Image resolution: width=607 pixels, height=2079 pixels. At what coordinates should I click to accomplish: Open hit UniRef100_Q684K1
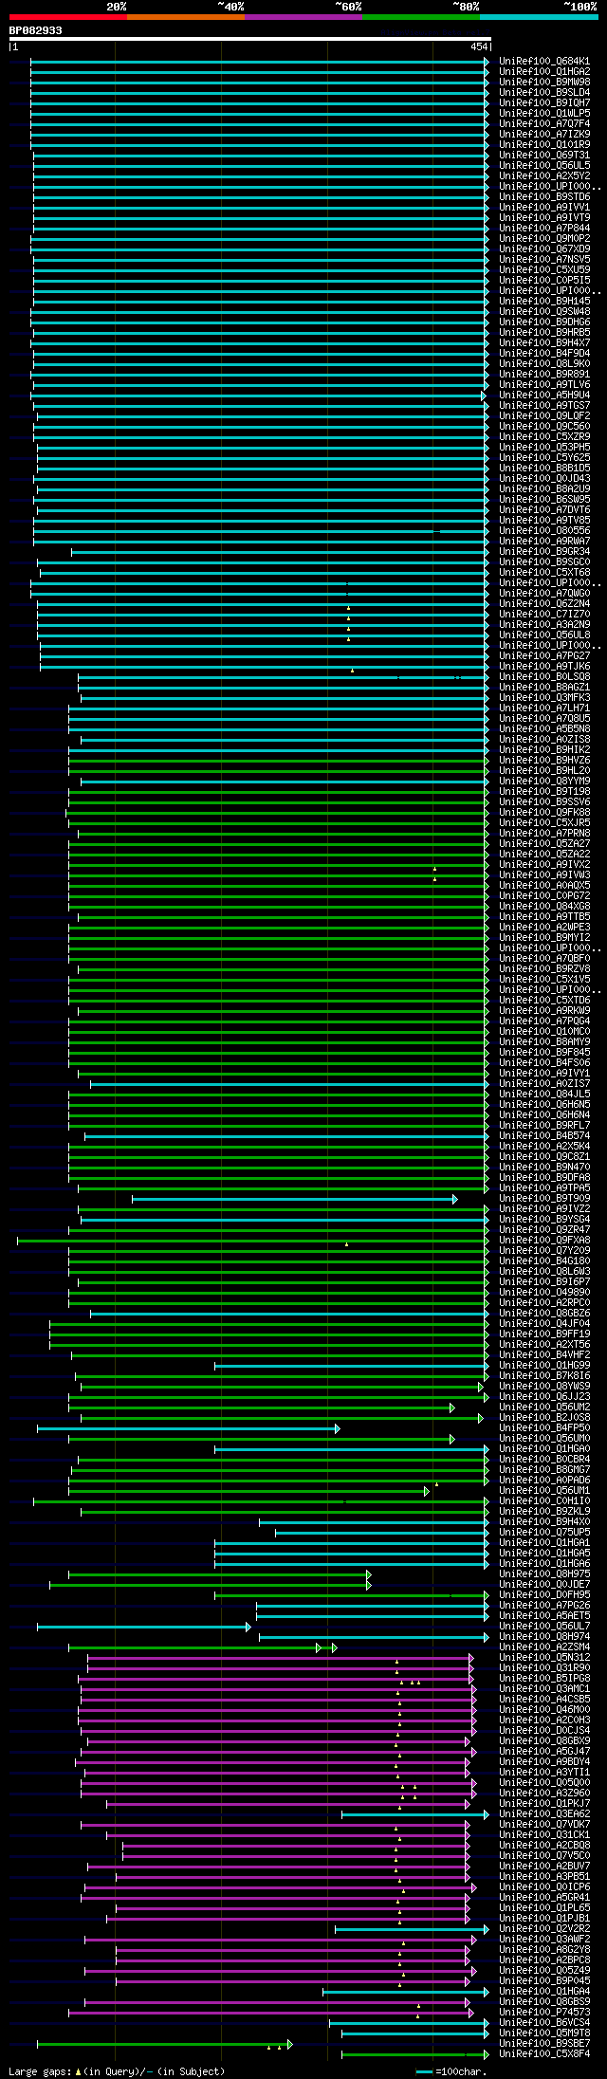click(544, 62)
